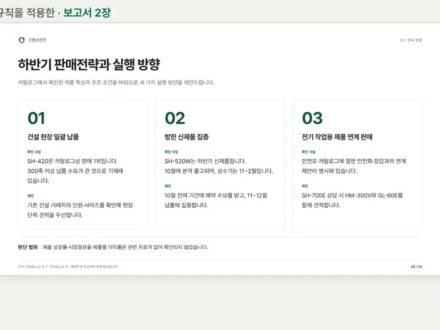Click the large green number '02'
Image resolution: width=440 pixels, height=330 pixels.
click(x=175, y=118)
